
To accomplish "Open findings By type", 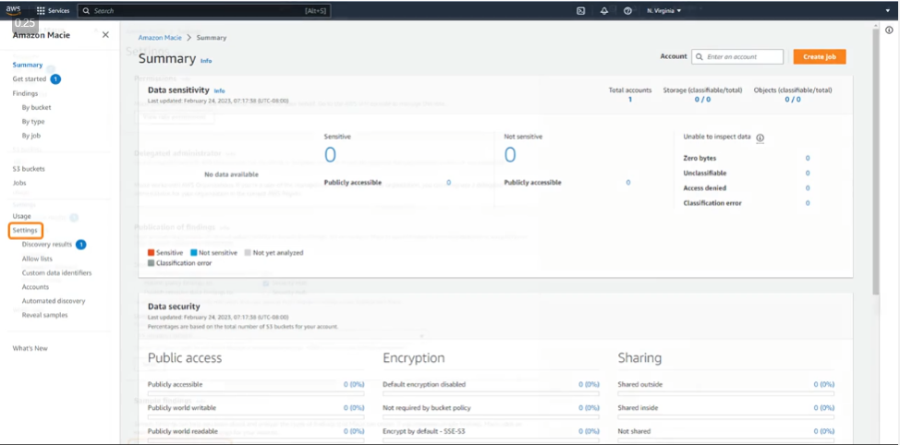I will click(x=33, y=122).
